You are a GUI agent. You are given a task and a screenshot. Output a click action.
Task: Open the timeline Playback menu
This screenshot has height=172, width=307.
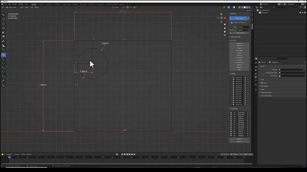coord(9,154)
